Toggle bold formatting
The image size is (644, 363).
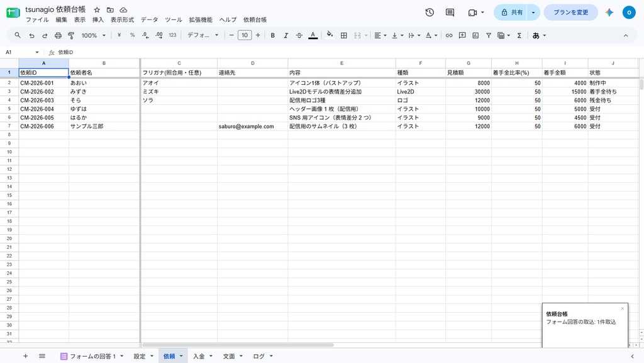pyautogui.click(x=272, y=36)
